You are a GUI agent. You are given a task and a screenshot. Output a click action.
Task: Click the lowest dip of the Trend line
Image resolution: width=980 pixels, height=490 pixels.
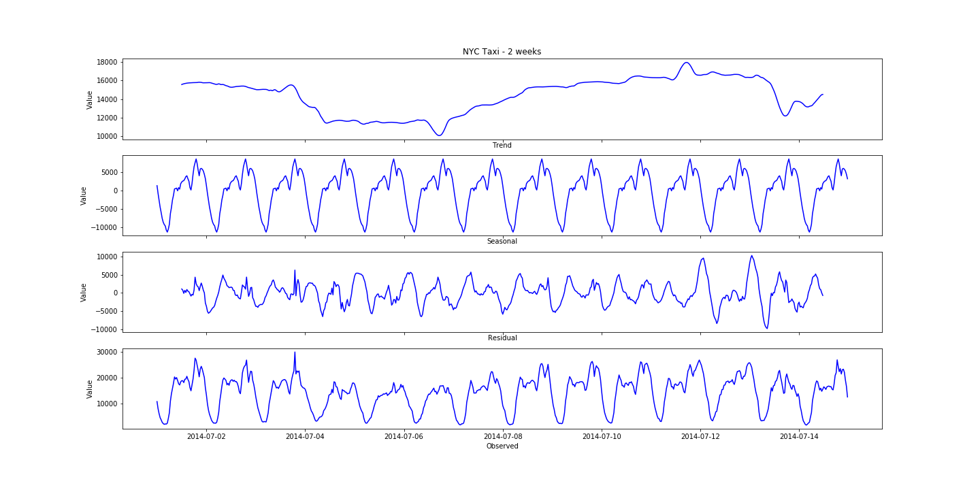[439, 135]
